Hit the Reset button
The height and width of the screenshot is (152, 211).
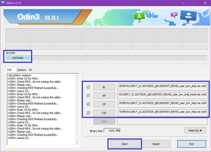pyautogui.click(x=156, y=144)
